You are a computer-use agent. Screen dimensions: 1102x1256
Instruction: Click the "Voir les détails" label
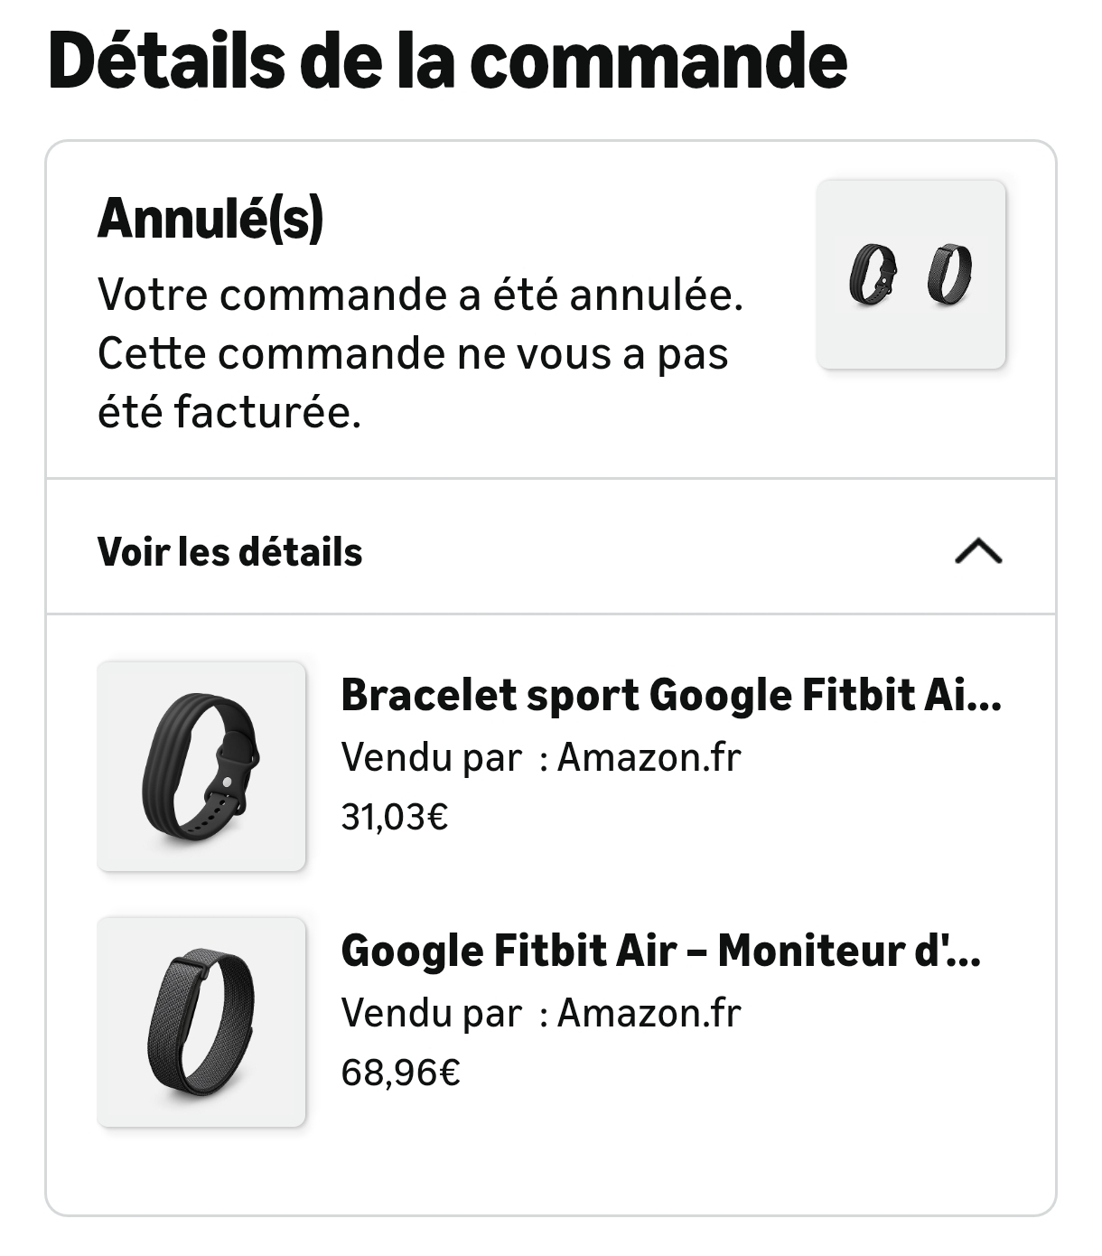(x=229, y=551)
